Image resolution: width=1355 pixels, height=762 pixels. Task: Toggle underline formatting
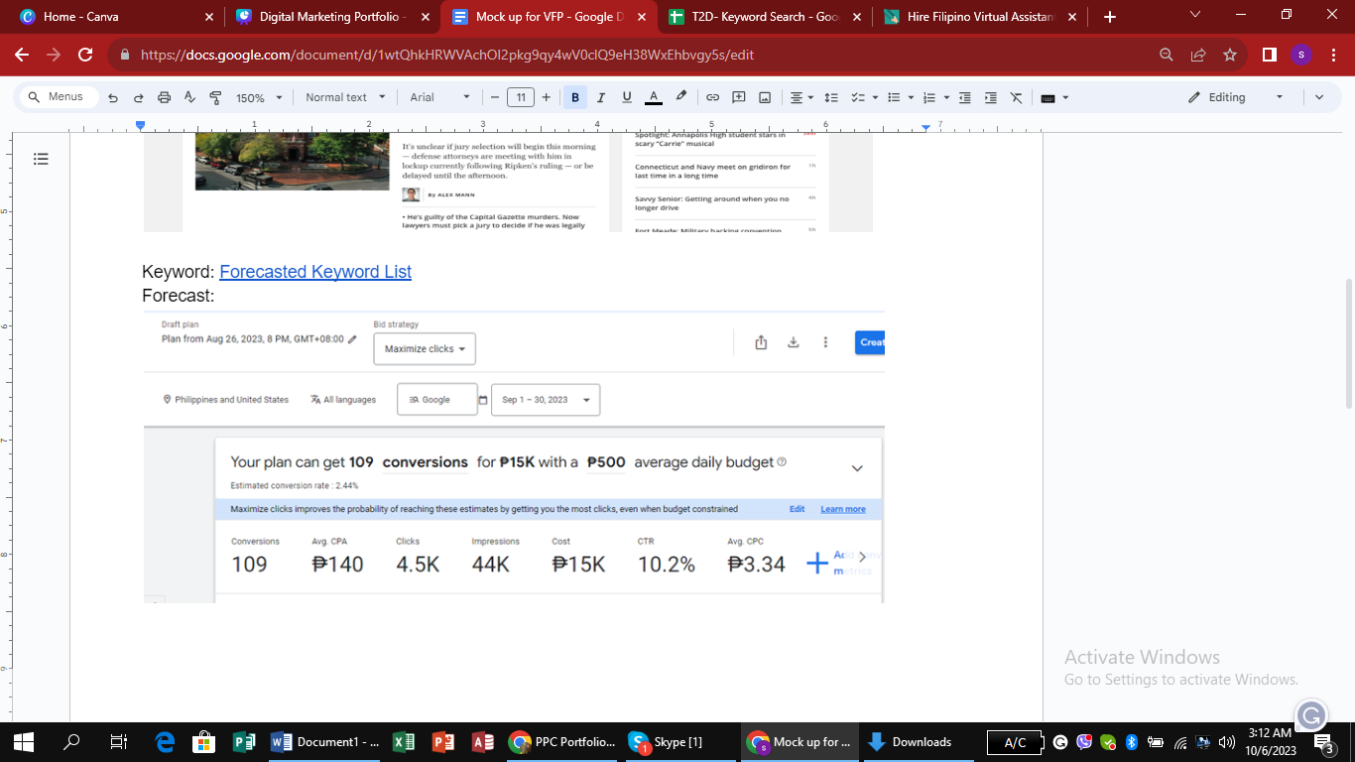626,97
